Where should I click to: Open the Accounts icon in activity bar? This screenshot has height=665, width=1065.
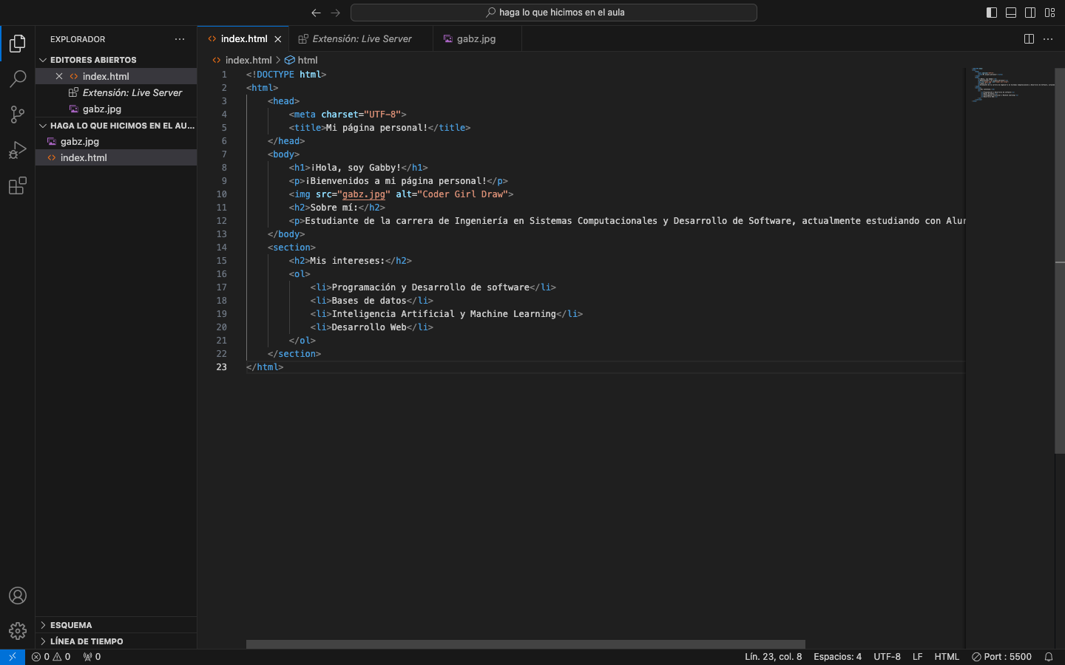[x=18, y=596]
